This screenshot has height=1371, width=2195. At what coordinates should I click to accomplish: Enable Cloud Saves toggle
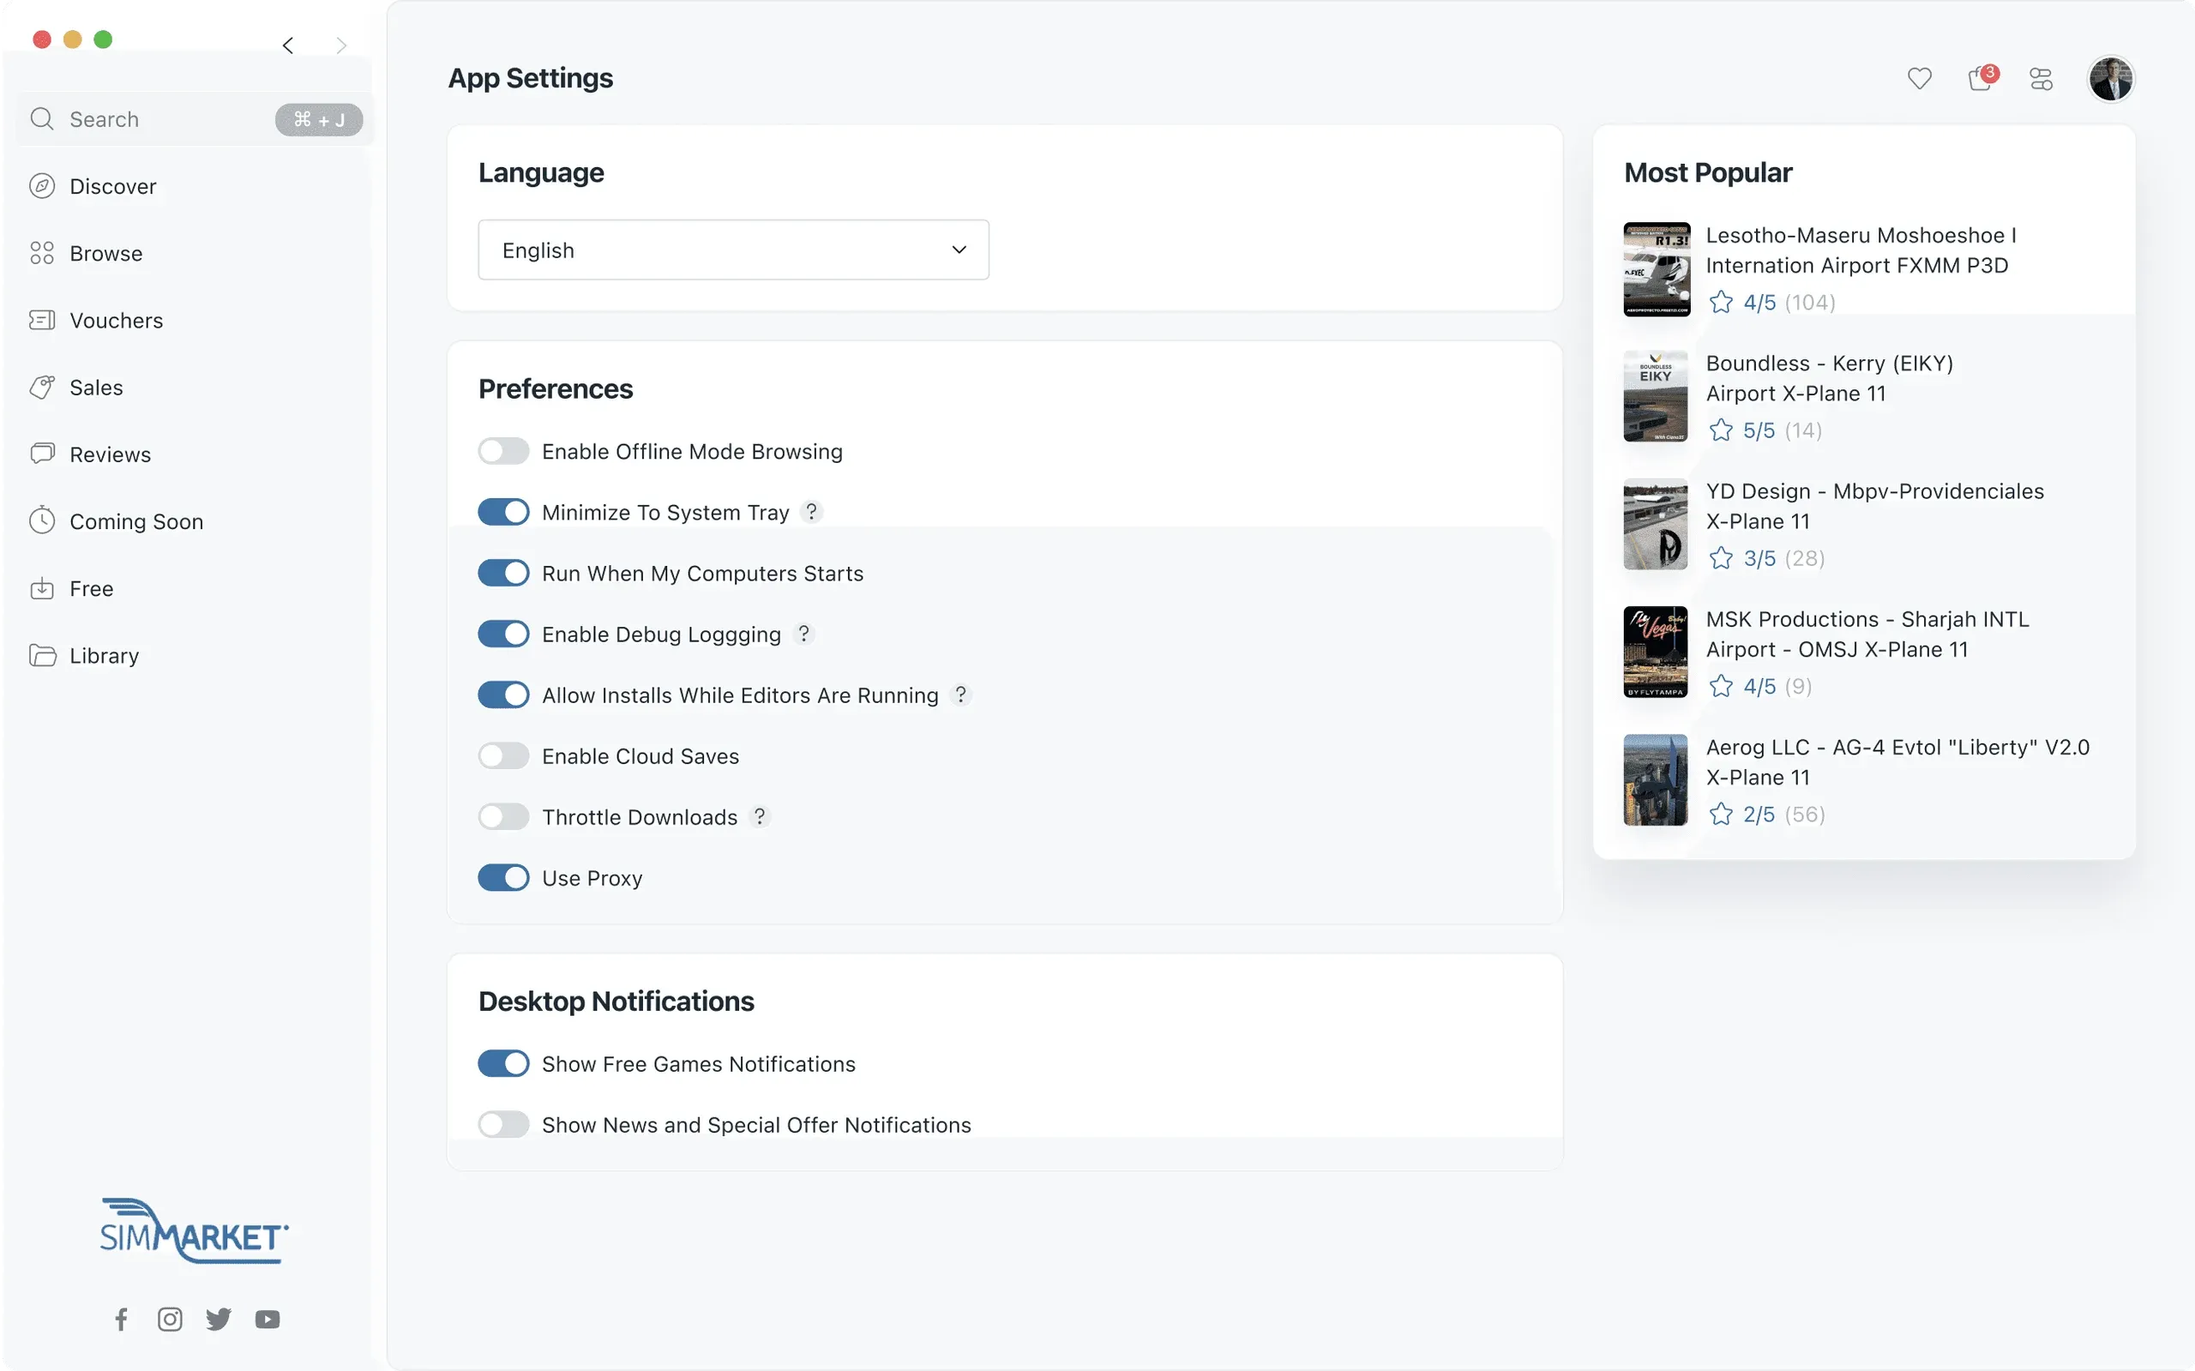(503, 756)
